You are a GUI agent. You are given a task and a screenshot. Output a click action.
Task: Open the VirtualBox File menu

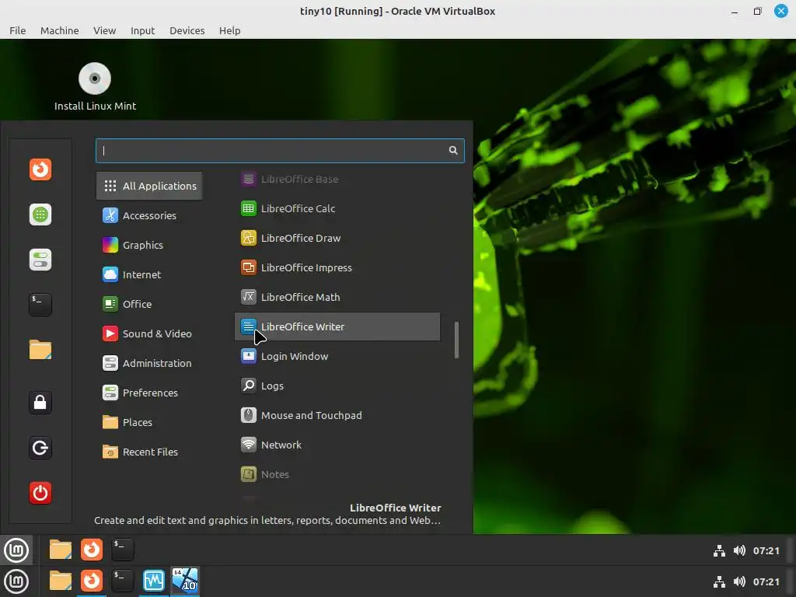tap(17, 30)
